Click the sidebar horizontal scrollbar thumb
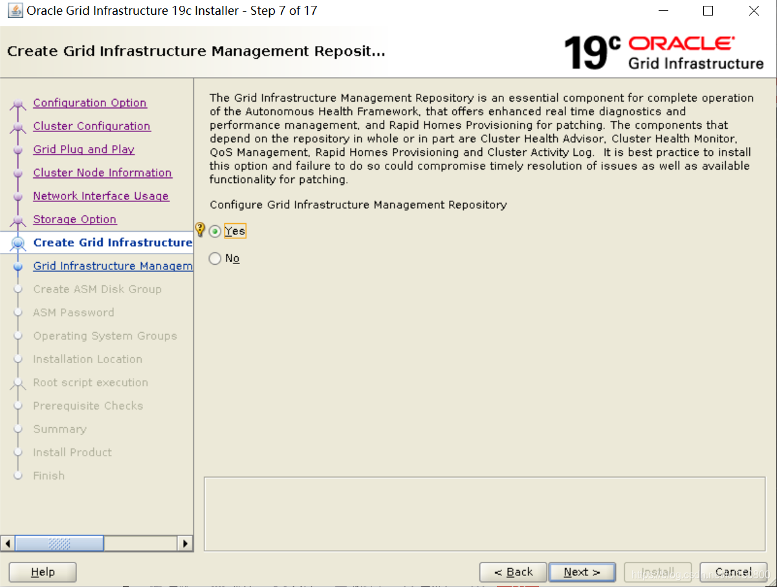The height and width of the screenshot is (587, 777). 59,544
